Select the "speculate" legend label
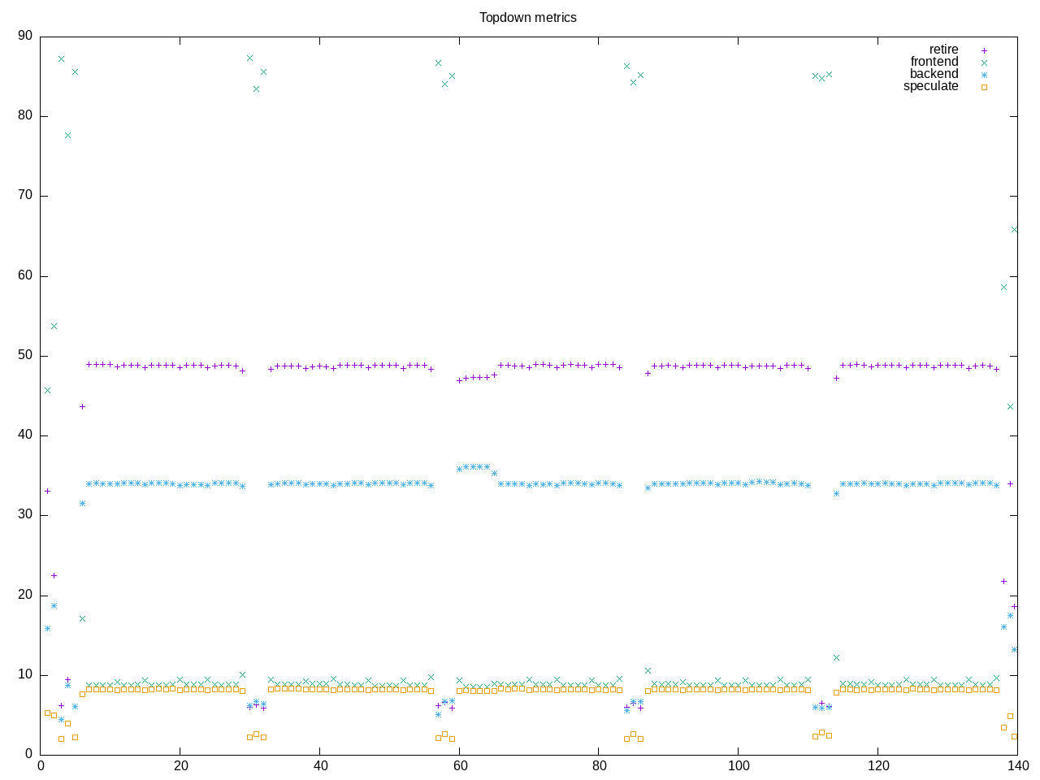The image size is (1040, 780). coord(930,86)
